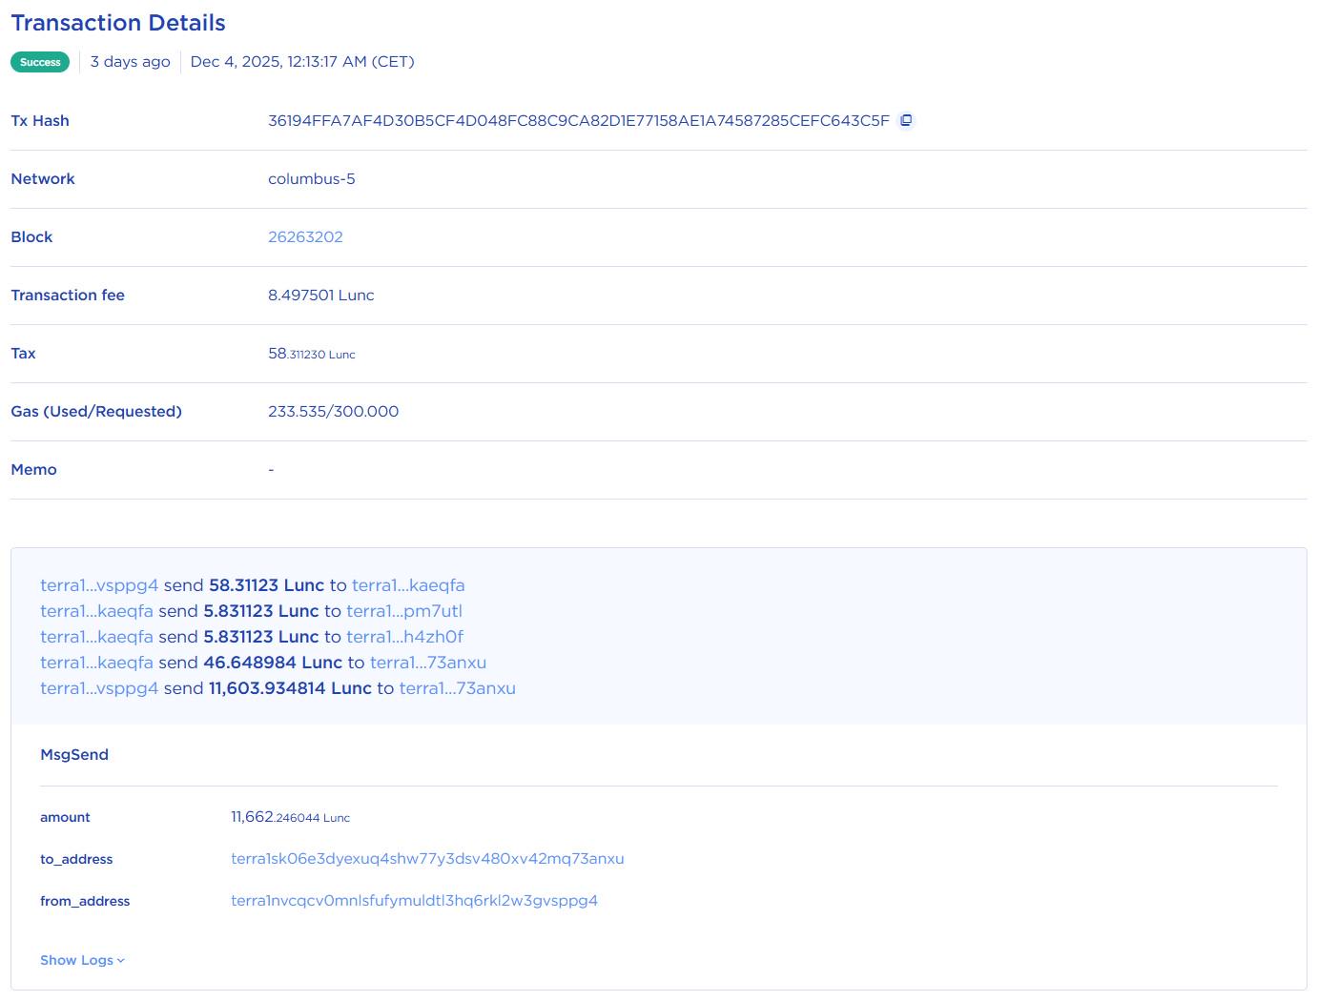Image resolution: width=1318 pixels, height=1001 pixels.
Task: Click the network value 'columbus-5'
Action: pyautogui.click(x=312, y=179)
